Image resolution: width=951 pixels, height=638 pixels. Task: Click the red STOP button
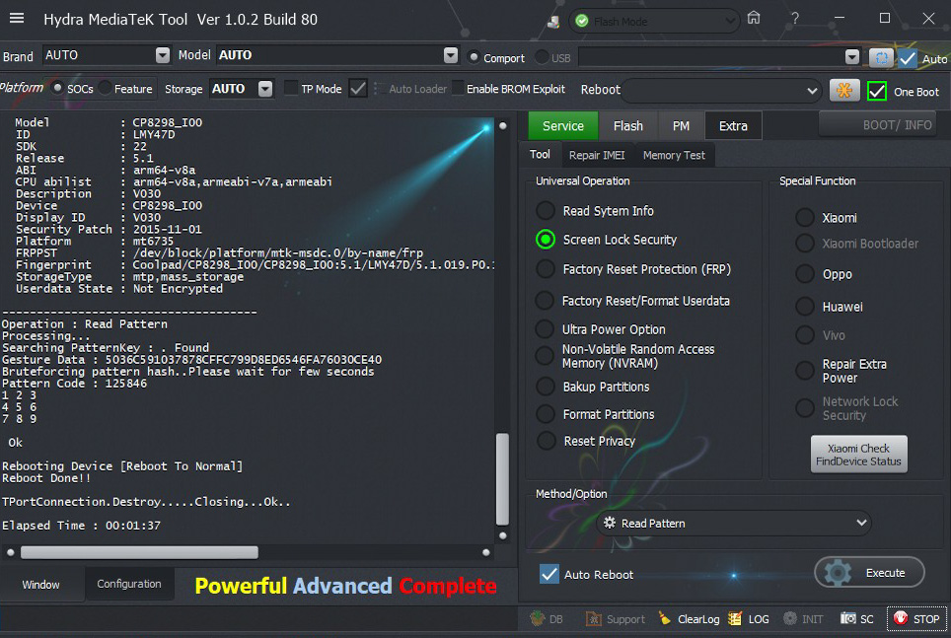[917, 618]
